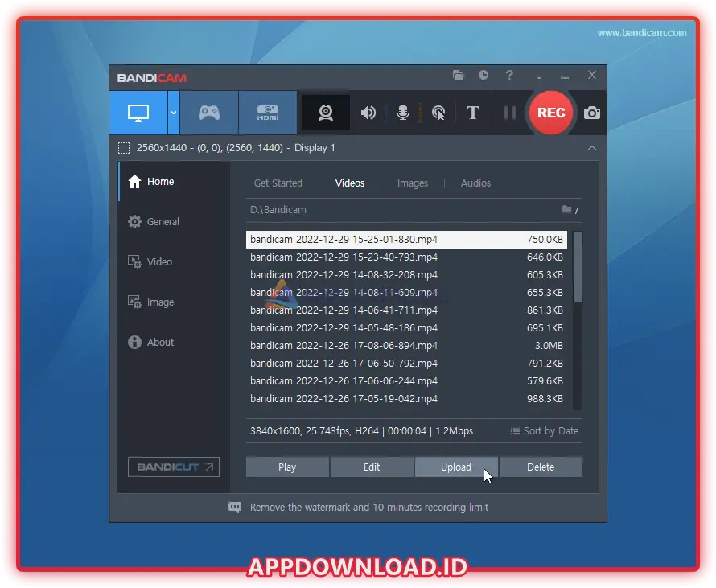Expand screen recording mode dropdown arrow
Viewport: 716px width, 588px height.
pos(174,113)
